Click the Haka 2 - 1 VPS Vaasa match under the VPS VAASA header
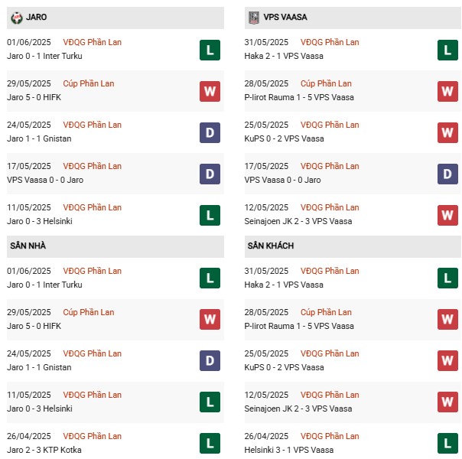Viewport: 462px width, 459px height. click(285, 56)
